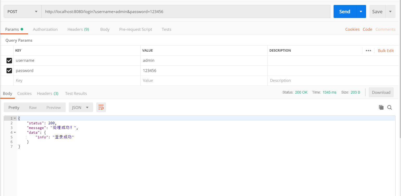Click the Query Params heading

point(19,40)
